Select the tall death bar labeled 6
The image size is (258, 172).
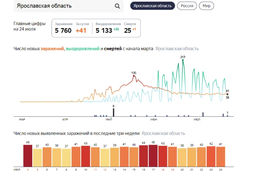point(114,112)
